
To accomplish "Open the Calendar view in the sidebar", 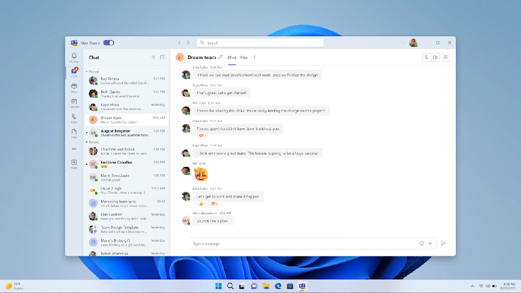I will click(74, 103).
